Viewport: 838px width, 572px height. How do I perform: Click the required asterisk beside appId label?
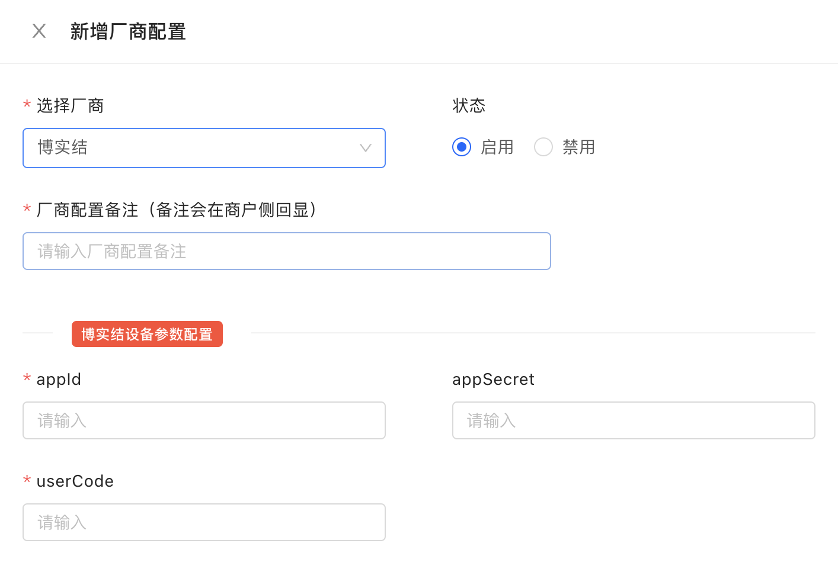coord(27,379)
